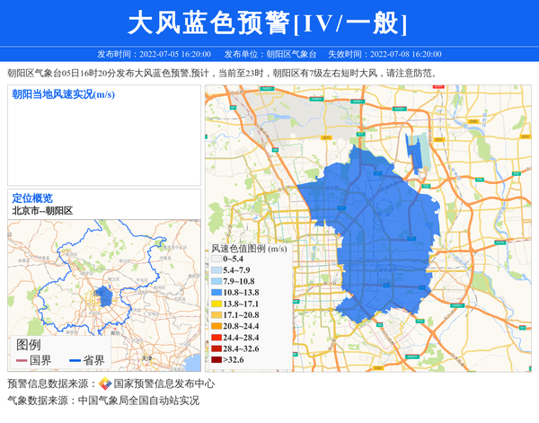Viewport: 539px width, 423px height.
Task: Select the 17.1~20.8 legend swatch
Action: point(216,315)
